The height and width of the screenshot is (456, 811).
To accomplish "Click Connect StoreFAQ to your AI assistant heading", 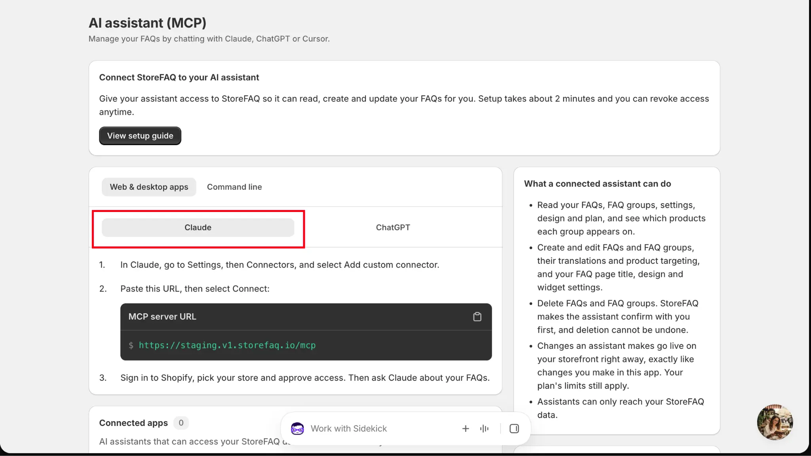I will pyautogui.click(x=179, y=78).
